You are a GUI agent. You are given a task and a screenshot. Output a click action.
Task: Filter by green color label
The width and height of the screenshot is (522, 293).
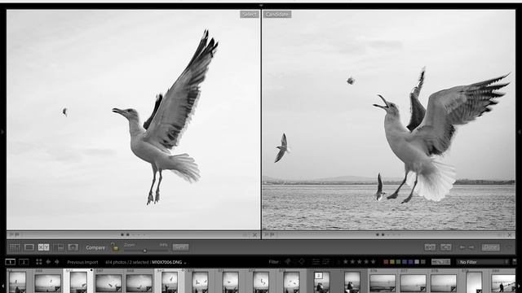398,262
